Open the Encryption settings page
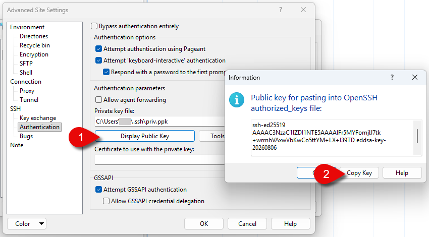 coord(34,54)
